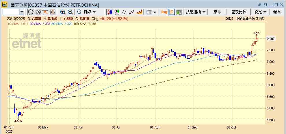This screenshot has width=286, height=134.
Task: Switch to OHLC bar chart style
Action: click(x=125, y=12)
